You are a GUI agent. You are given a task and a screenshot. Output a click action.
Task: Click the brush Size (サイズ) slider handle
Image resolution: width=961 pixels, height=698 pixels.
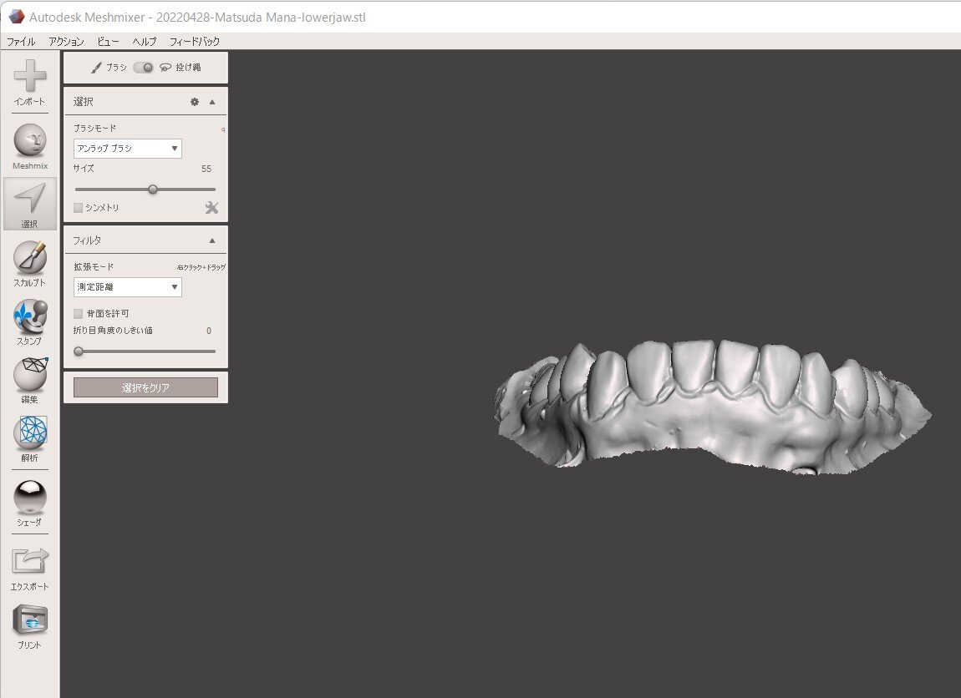153,190
